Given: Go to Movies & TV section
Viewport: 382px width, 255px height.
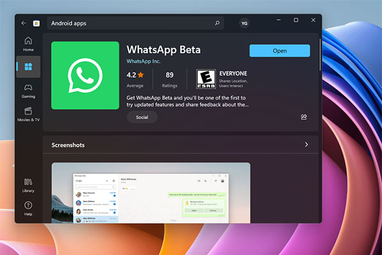Looking at the screenshot, I should click(x=28, y=114).
